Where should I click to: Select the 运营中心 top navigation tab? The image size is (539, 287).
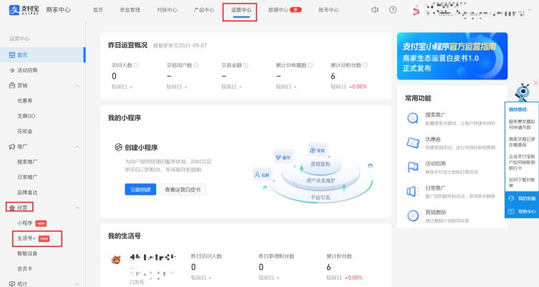[x=241, y=10]
